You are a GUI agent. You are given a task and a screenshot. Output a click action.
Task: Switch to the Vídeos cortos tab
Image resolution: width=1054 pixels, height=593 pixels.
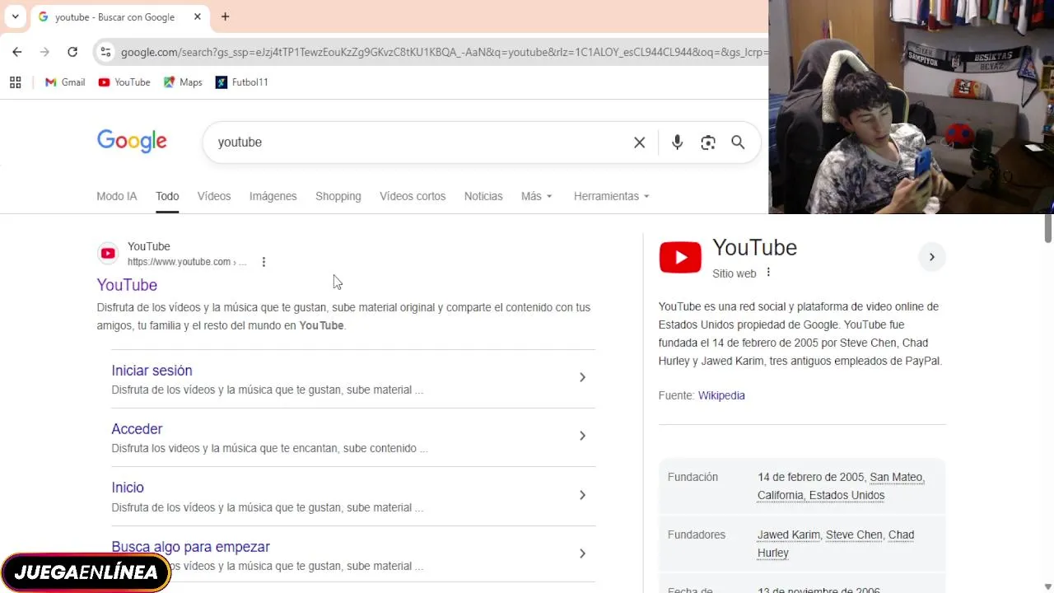(413, 196)
